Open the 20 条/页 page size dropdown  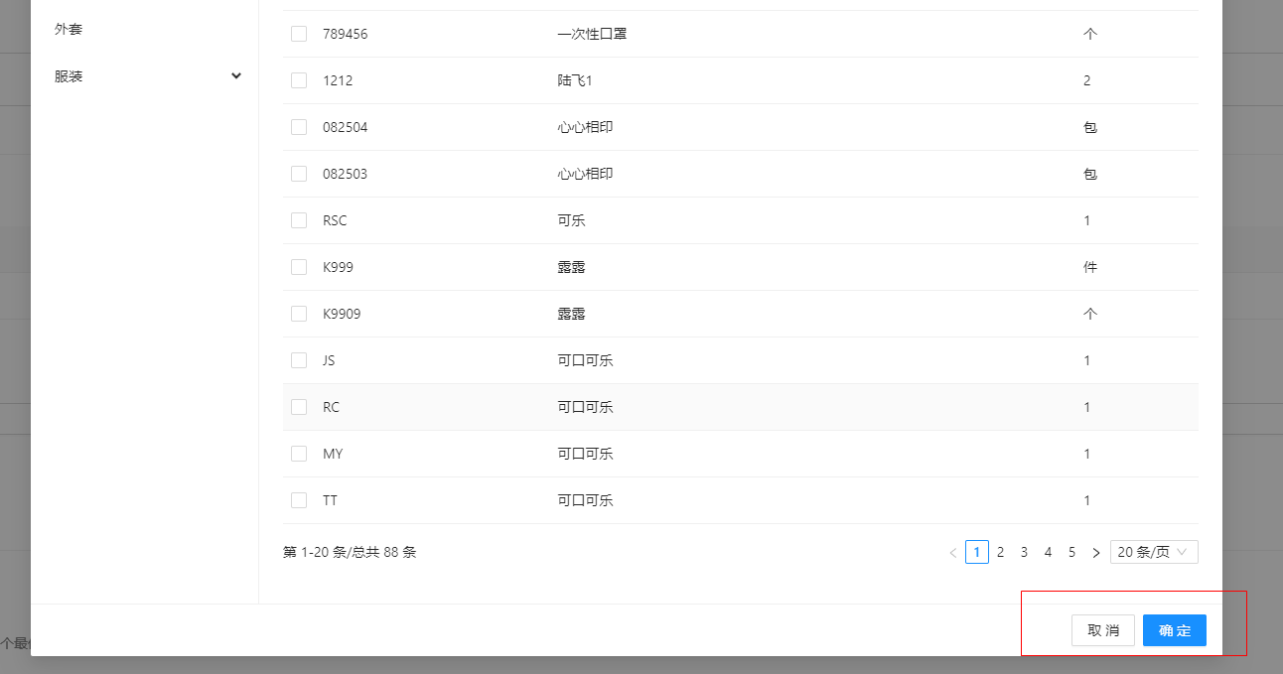pyautogui.click(x=1154, y=552)
